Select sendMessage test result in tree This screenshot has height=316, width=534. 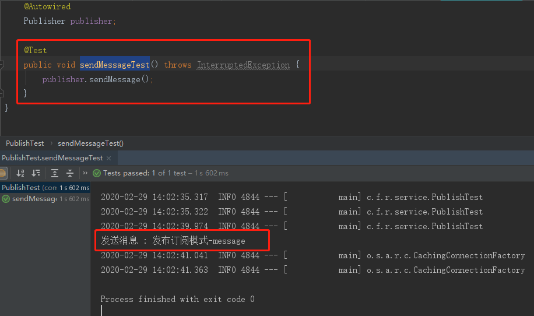(x=34, y=199)
